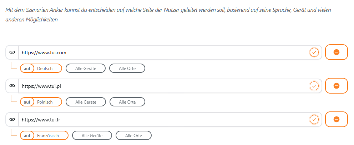Click the checkmark icon in tui.fr field
Image resolution: width=354 pixels, height=145 pixels.
pos(314,119)
